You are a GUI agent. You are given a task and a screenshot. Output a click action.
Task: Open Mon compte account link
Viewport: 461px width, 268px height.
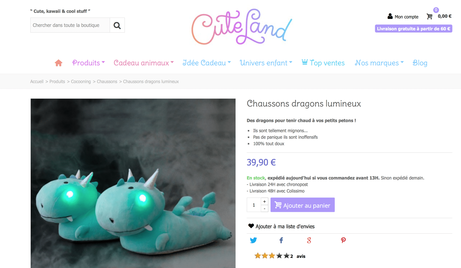tap(403, 16)
